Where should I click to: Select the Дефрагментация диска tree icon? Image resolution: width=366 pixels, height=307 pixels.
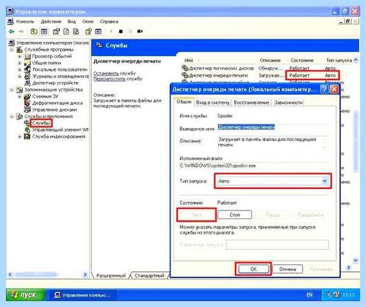click(x=27, y=103)
